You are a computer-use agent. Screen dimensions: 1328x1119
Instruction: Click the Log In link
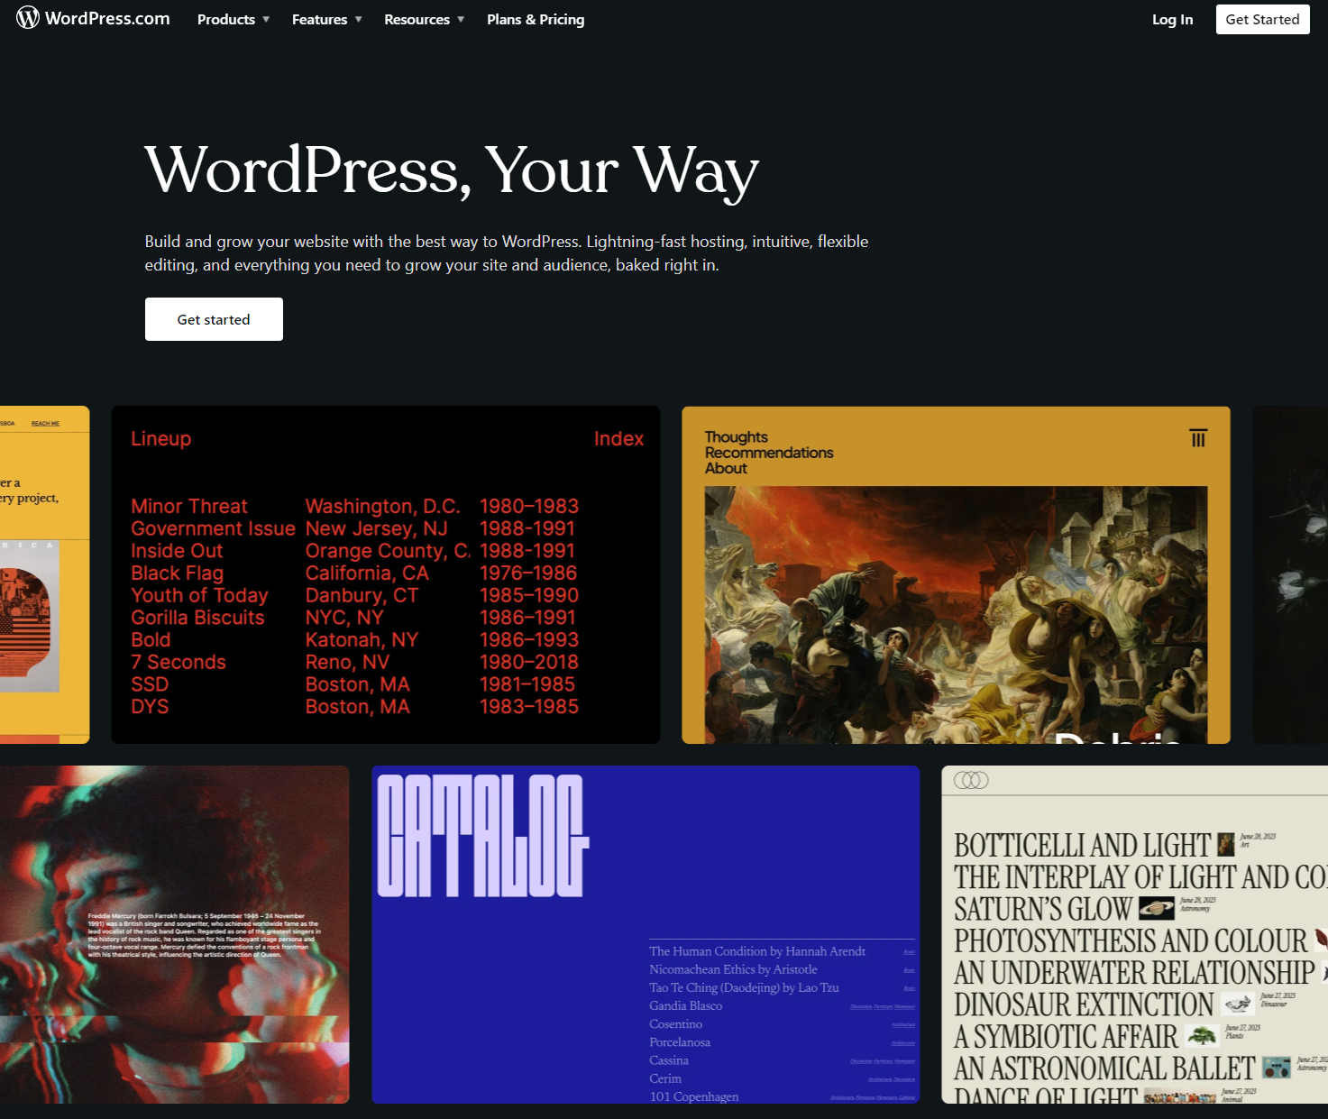(1172, 19)
